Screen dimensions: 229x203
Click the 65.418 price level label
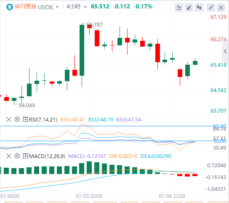(218, 65)
